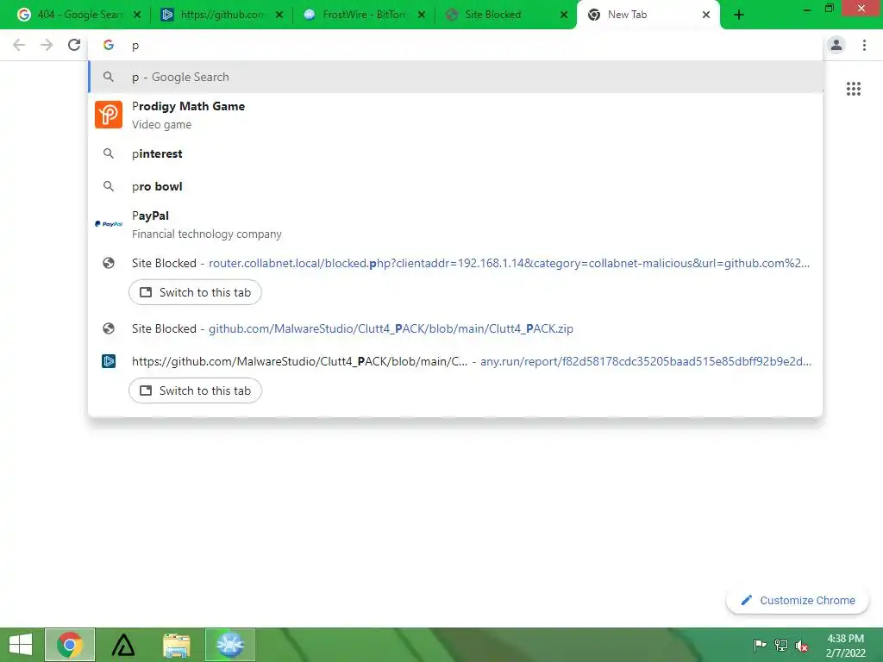Click 'Video game' subtitle text
The width and height of the screenshot is (883, 662).
[x=161, y=125]
